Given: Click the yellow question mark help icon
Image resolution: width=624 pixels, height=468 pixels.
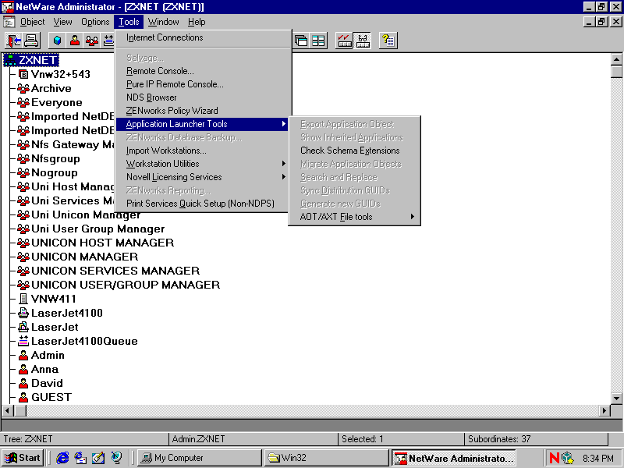Looking at the screenshot, I should click(x=388, y=41).
